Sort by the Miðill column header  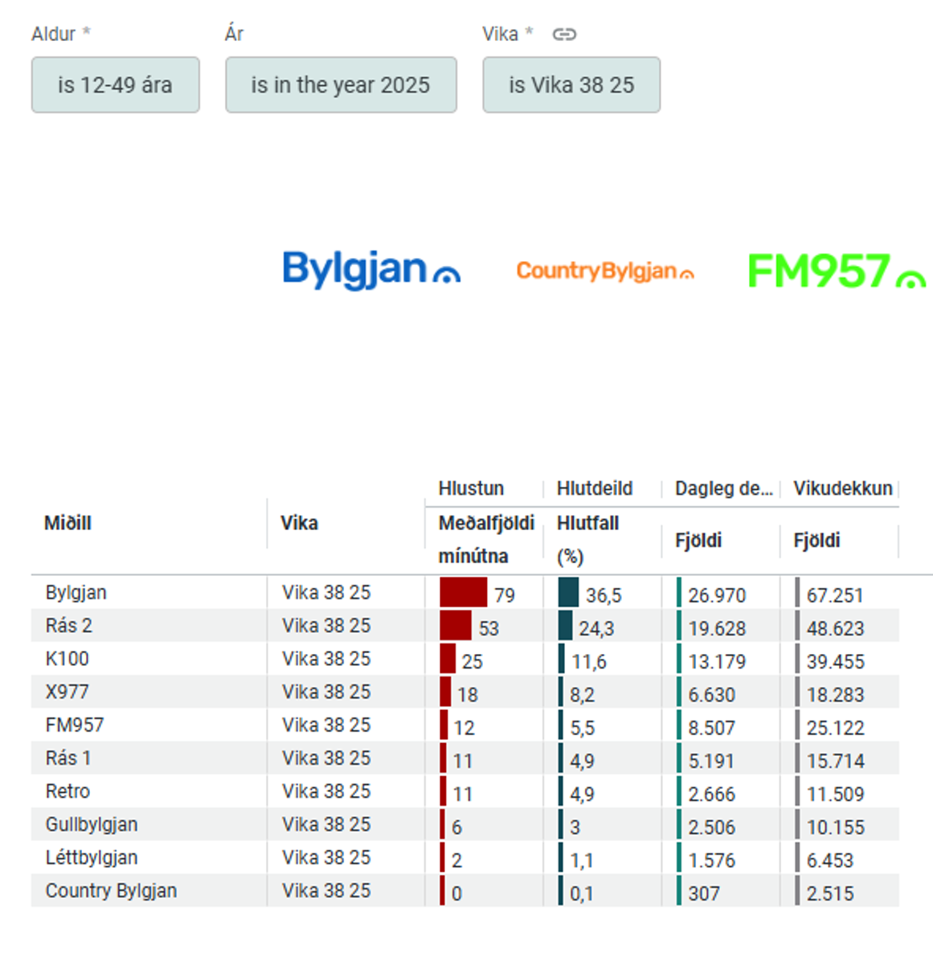pyautogui.click(x=68, y=523)
